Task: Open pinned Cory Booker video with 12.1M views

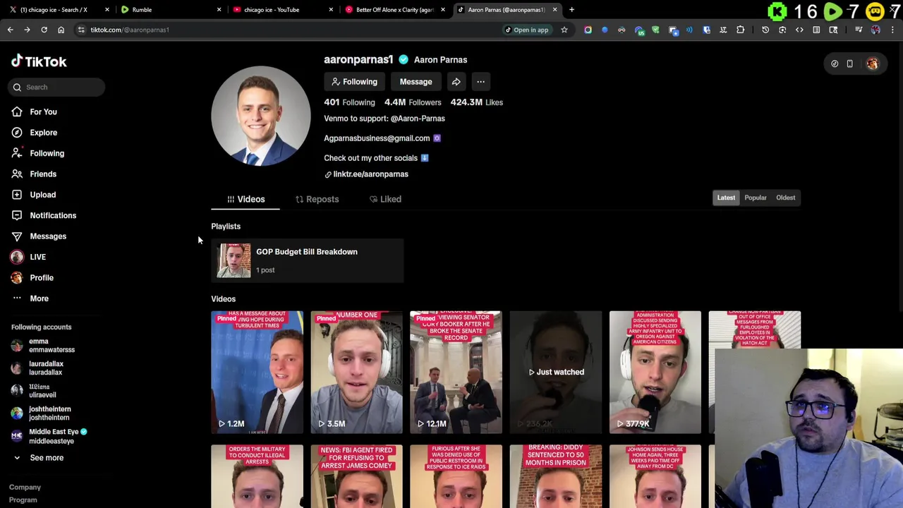Action: 456,372
